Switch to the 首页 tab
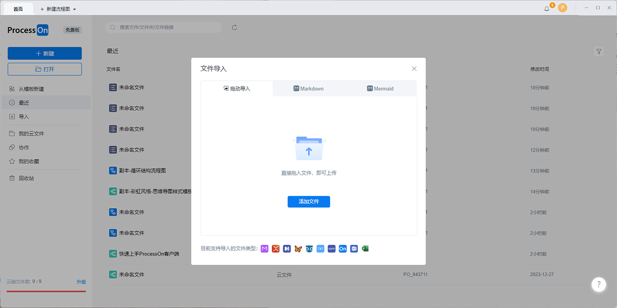 (18, 8)
